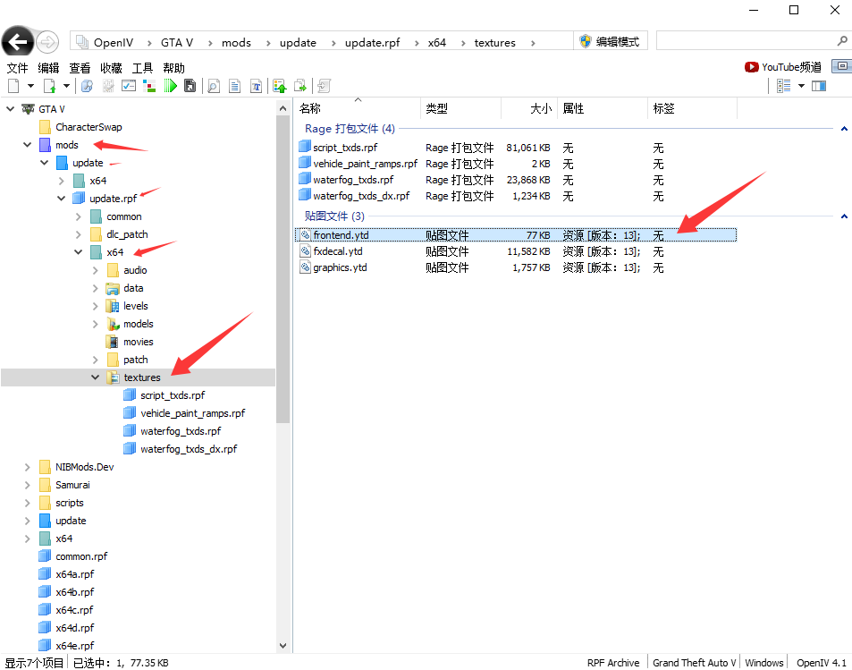Click the copy pages with green arrow icon

pyautogui.click(x=300, y=86)
